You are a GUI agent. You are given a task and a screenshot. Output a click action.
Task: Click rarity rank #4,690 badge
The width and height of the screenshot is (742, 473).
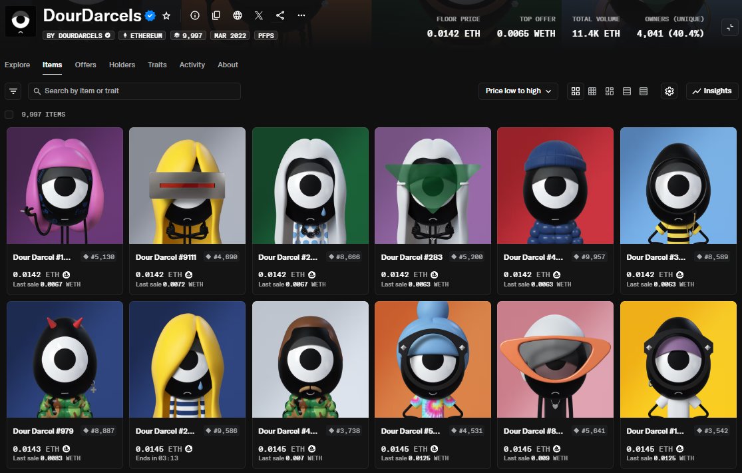click(x=222, y=257)
